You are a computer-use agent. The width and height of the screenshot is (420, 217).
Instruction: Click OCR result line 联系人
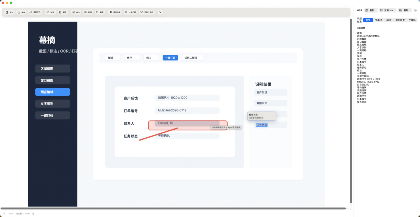coord(360,65)
